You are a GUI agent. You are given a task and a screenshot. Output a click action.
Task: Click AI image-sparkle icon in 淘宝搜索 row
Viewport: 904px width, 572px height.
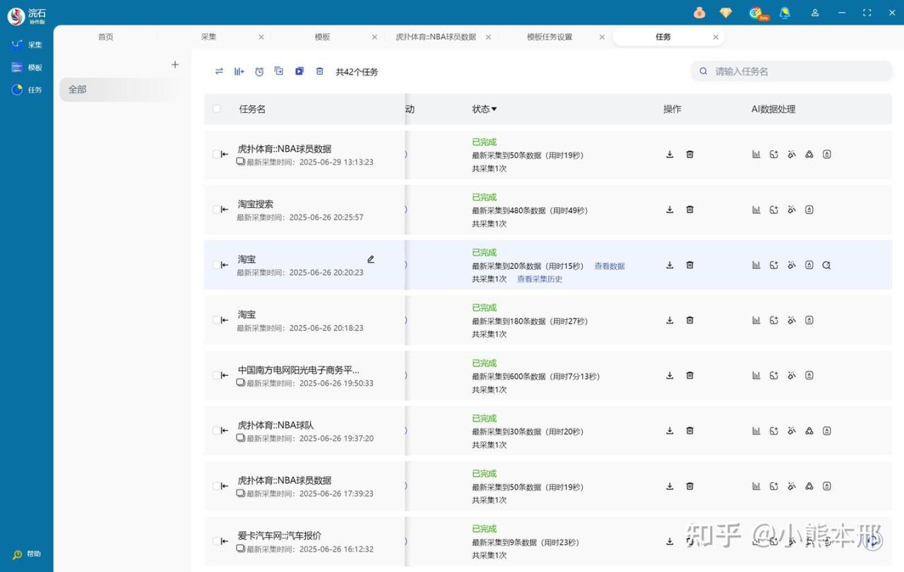tap(774, 210)
